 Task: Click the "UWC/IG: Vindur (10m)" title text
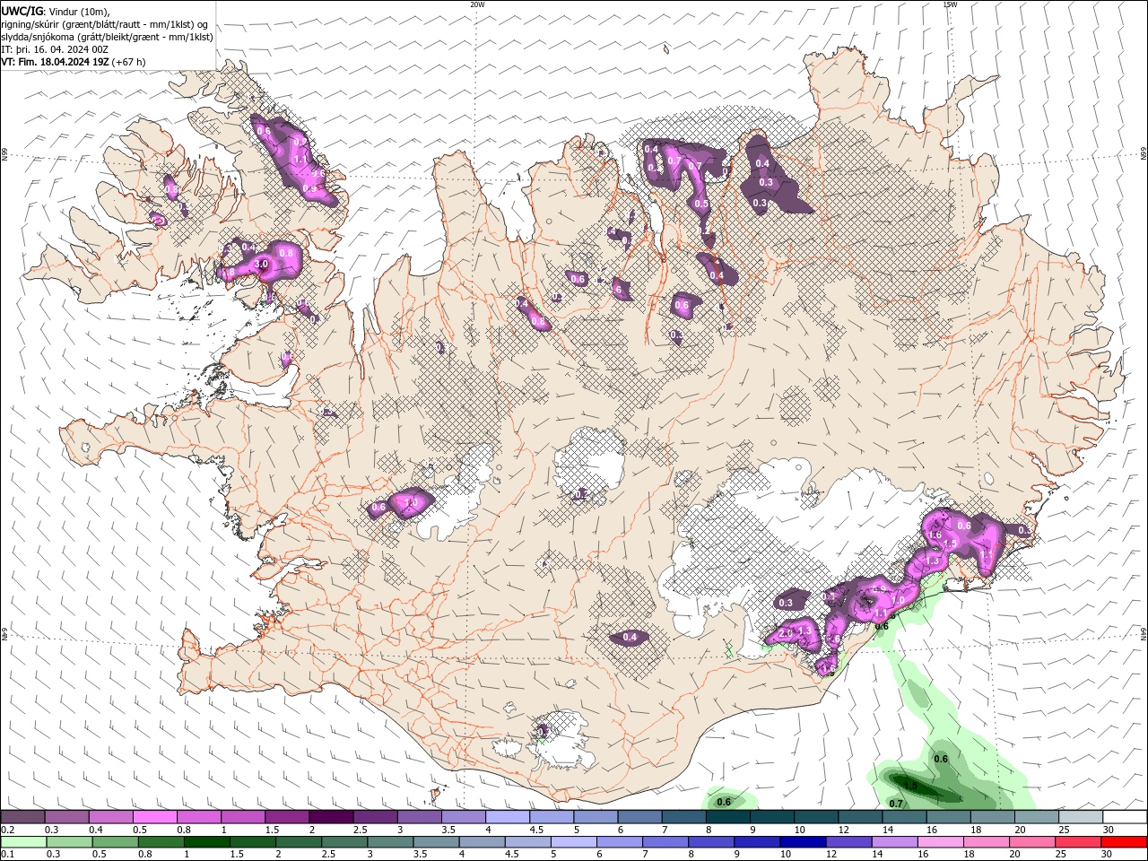[56, 11]
